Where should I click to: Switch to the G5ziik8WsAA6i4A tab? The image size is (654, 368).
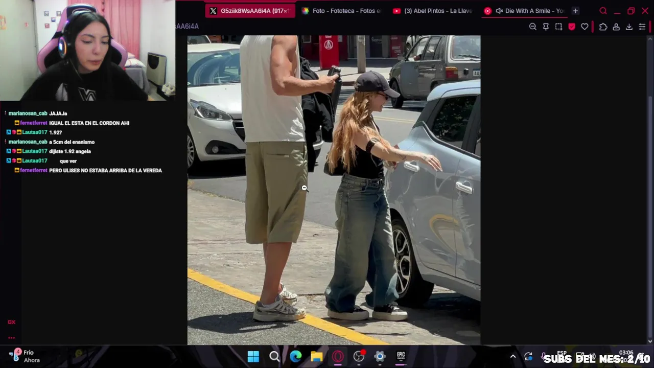tap(250, 11)
